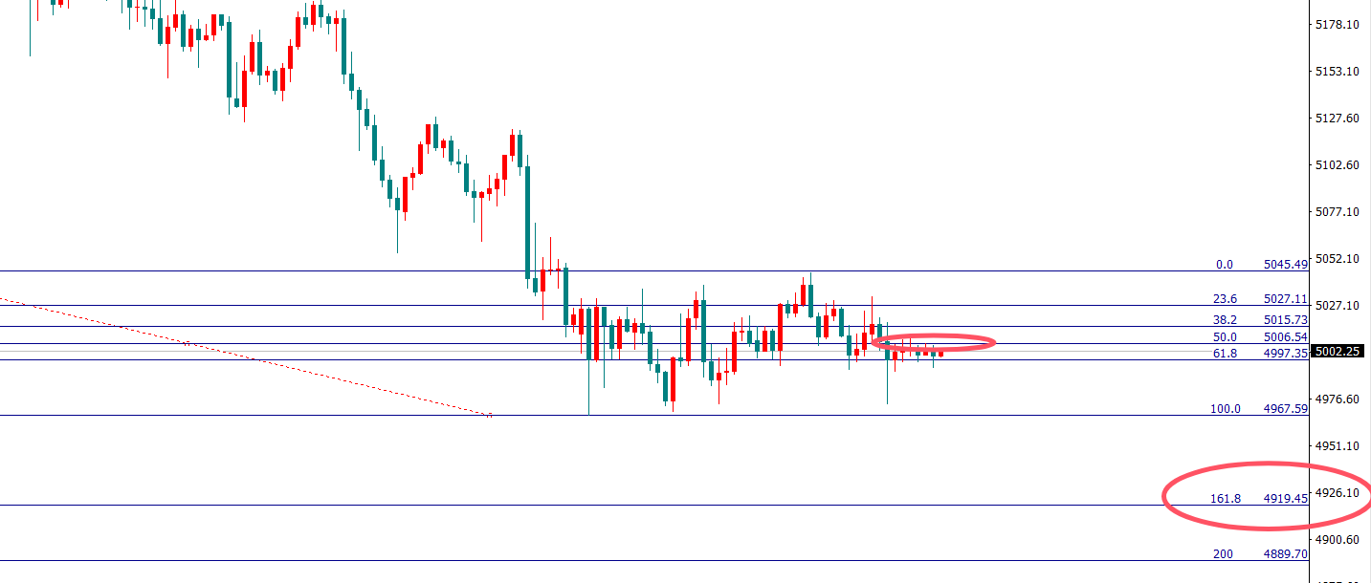Click the current price tag 5002.25
Image resolution: width=1371 pixels, height=583 pixels.
click(1339, 352)
